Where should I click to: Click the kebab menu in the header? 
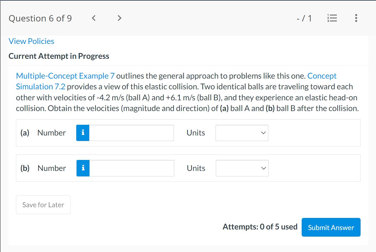pyautogui.click(x=356, y=18)
